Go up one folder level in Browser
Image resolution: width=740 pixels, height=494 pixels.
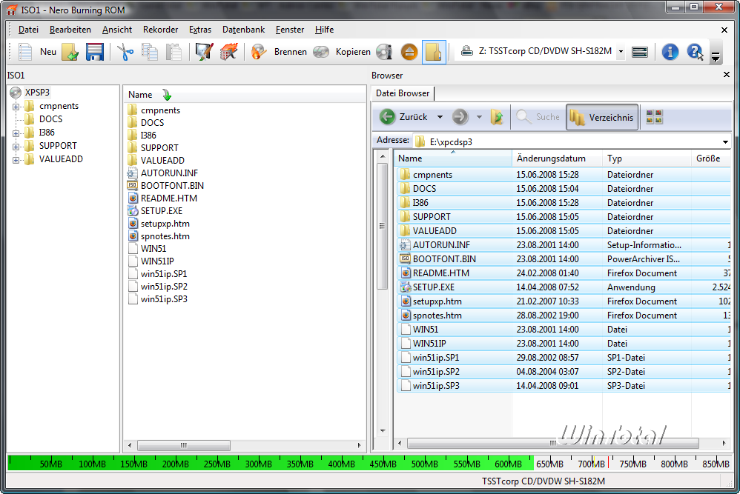coord(497,117)
